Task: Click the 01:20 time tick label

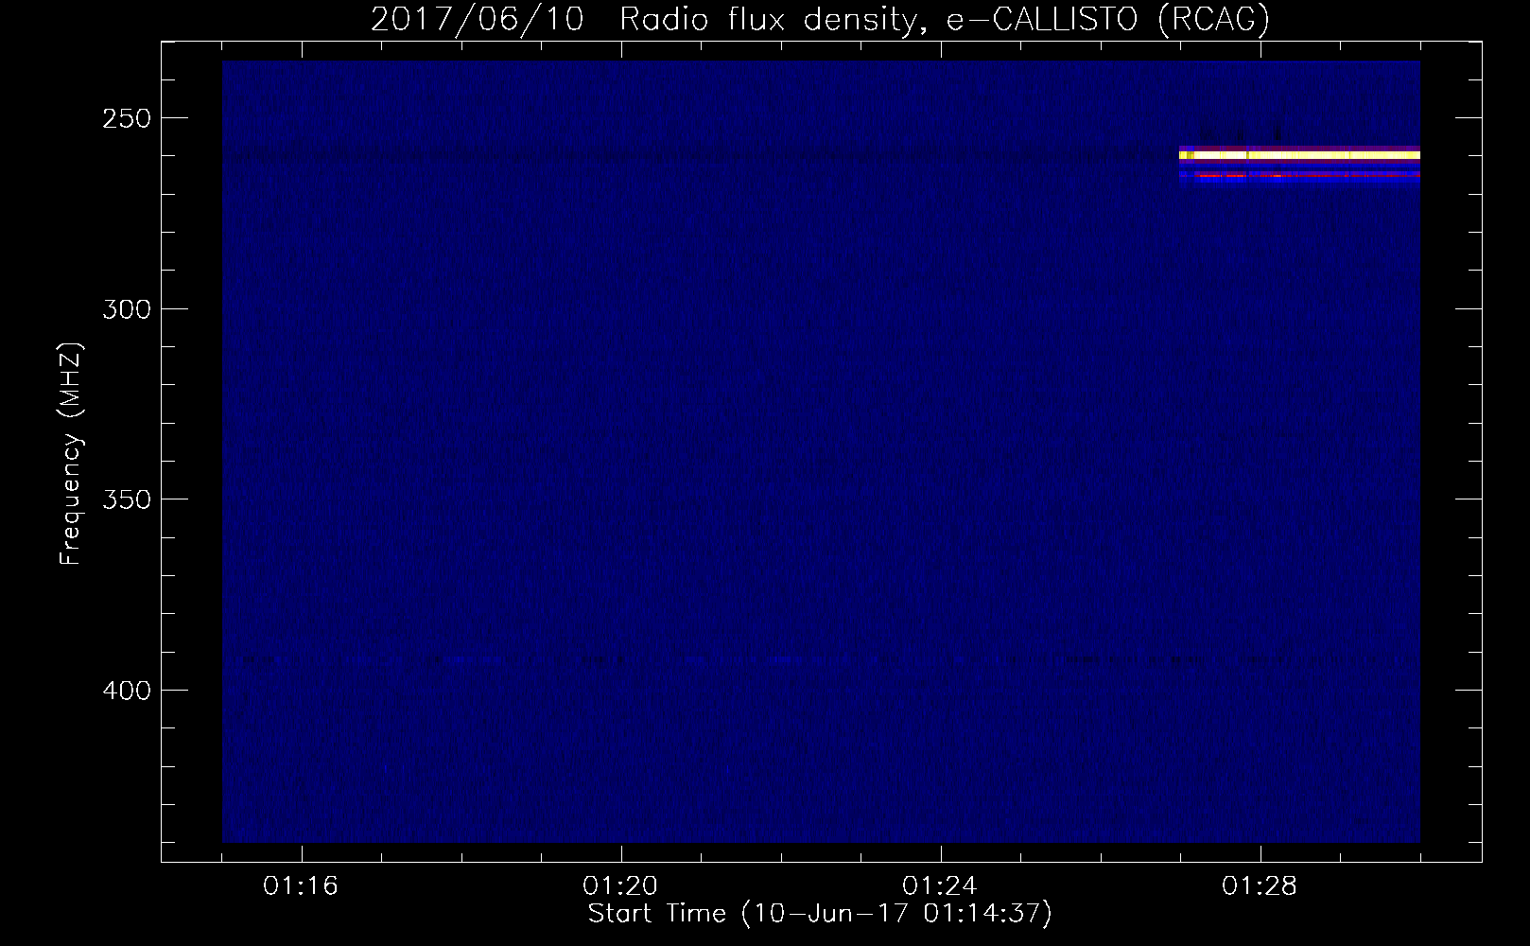Action: pyautogui.click(x=620, y=886)
